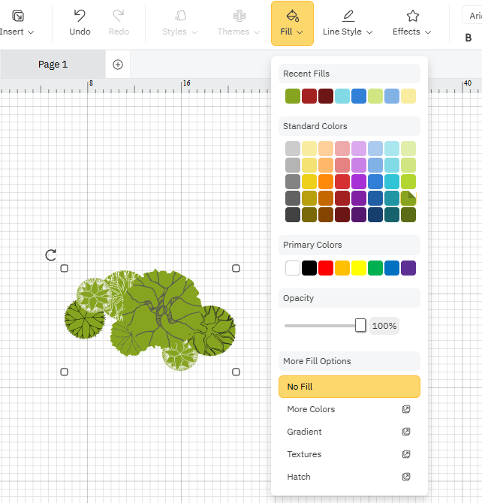
Task: Open the Line Style dropdown
Action: (347, 32)
